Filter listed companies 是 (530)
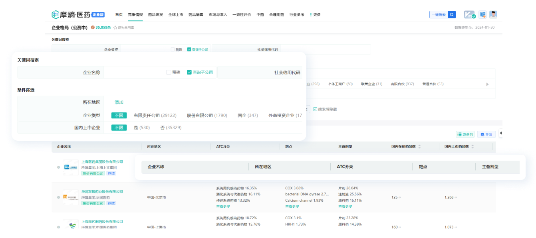The height and width of the screenshot is (238, 536). pos(142,128)
